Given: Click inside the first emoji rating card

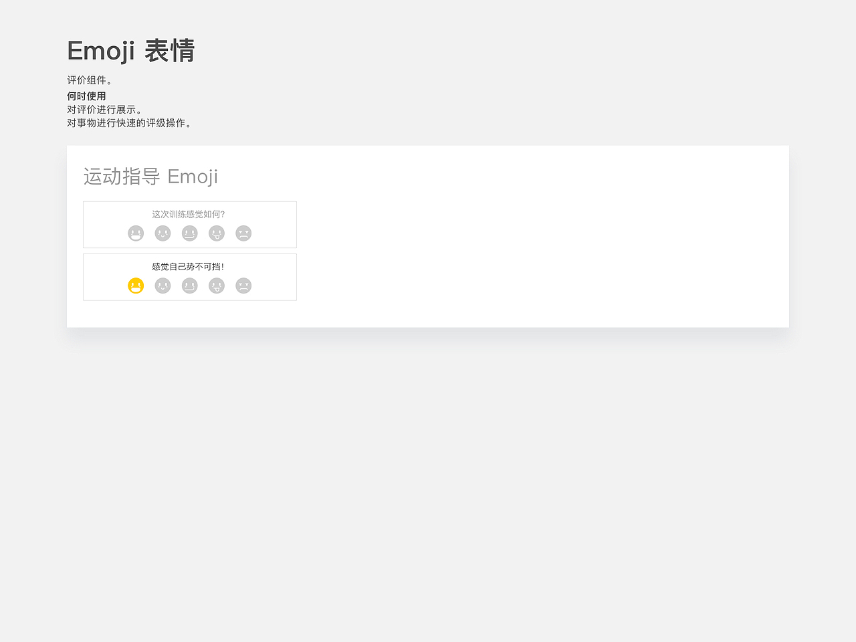Looking at the screenshot, I should click(189, 224).
